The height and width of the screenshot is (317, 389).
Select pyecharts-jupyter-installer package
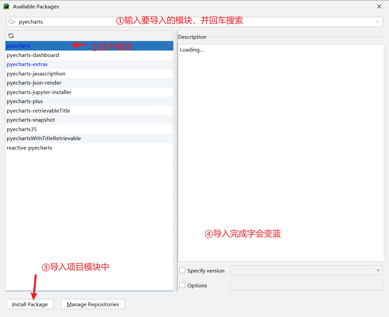(89, 92)
